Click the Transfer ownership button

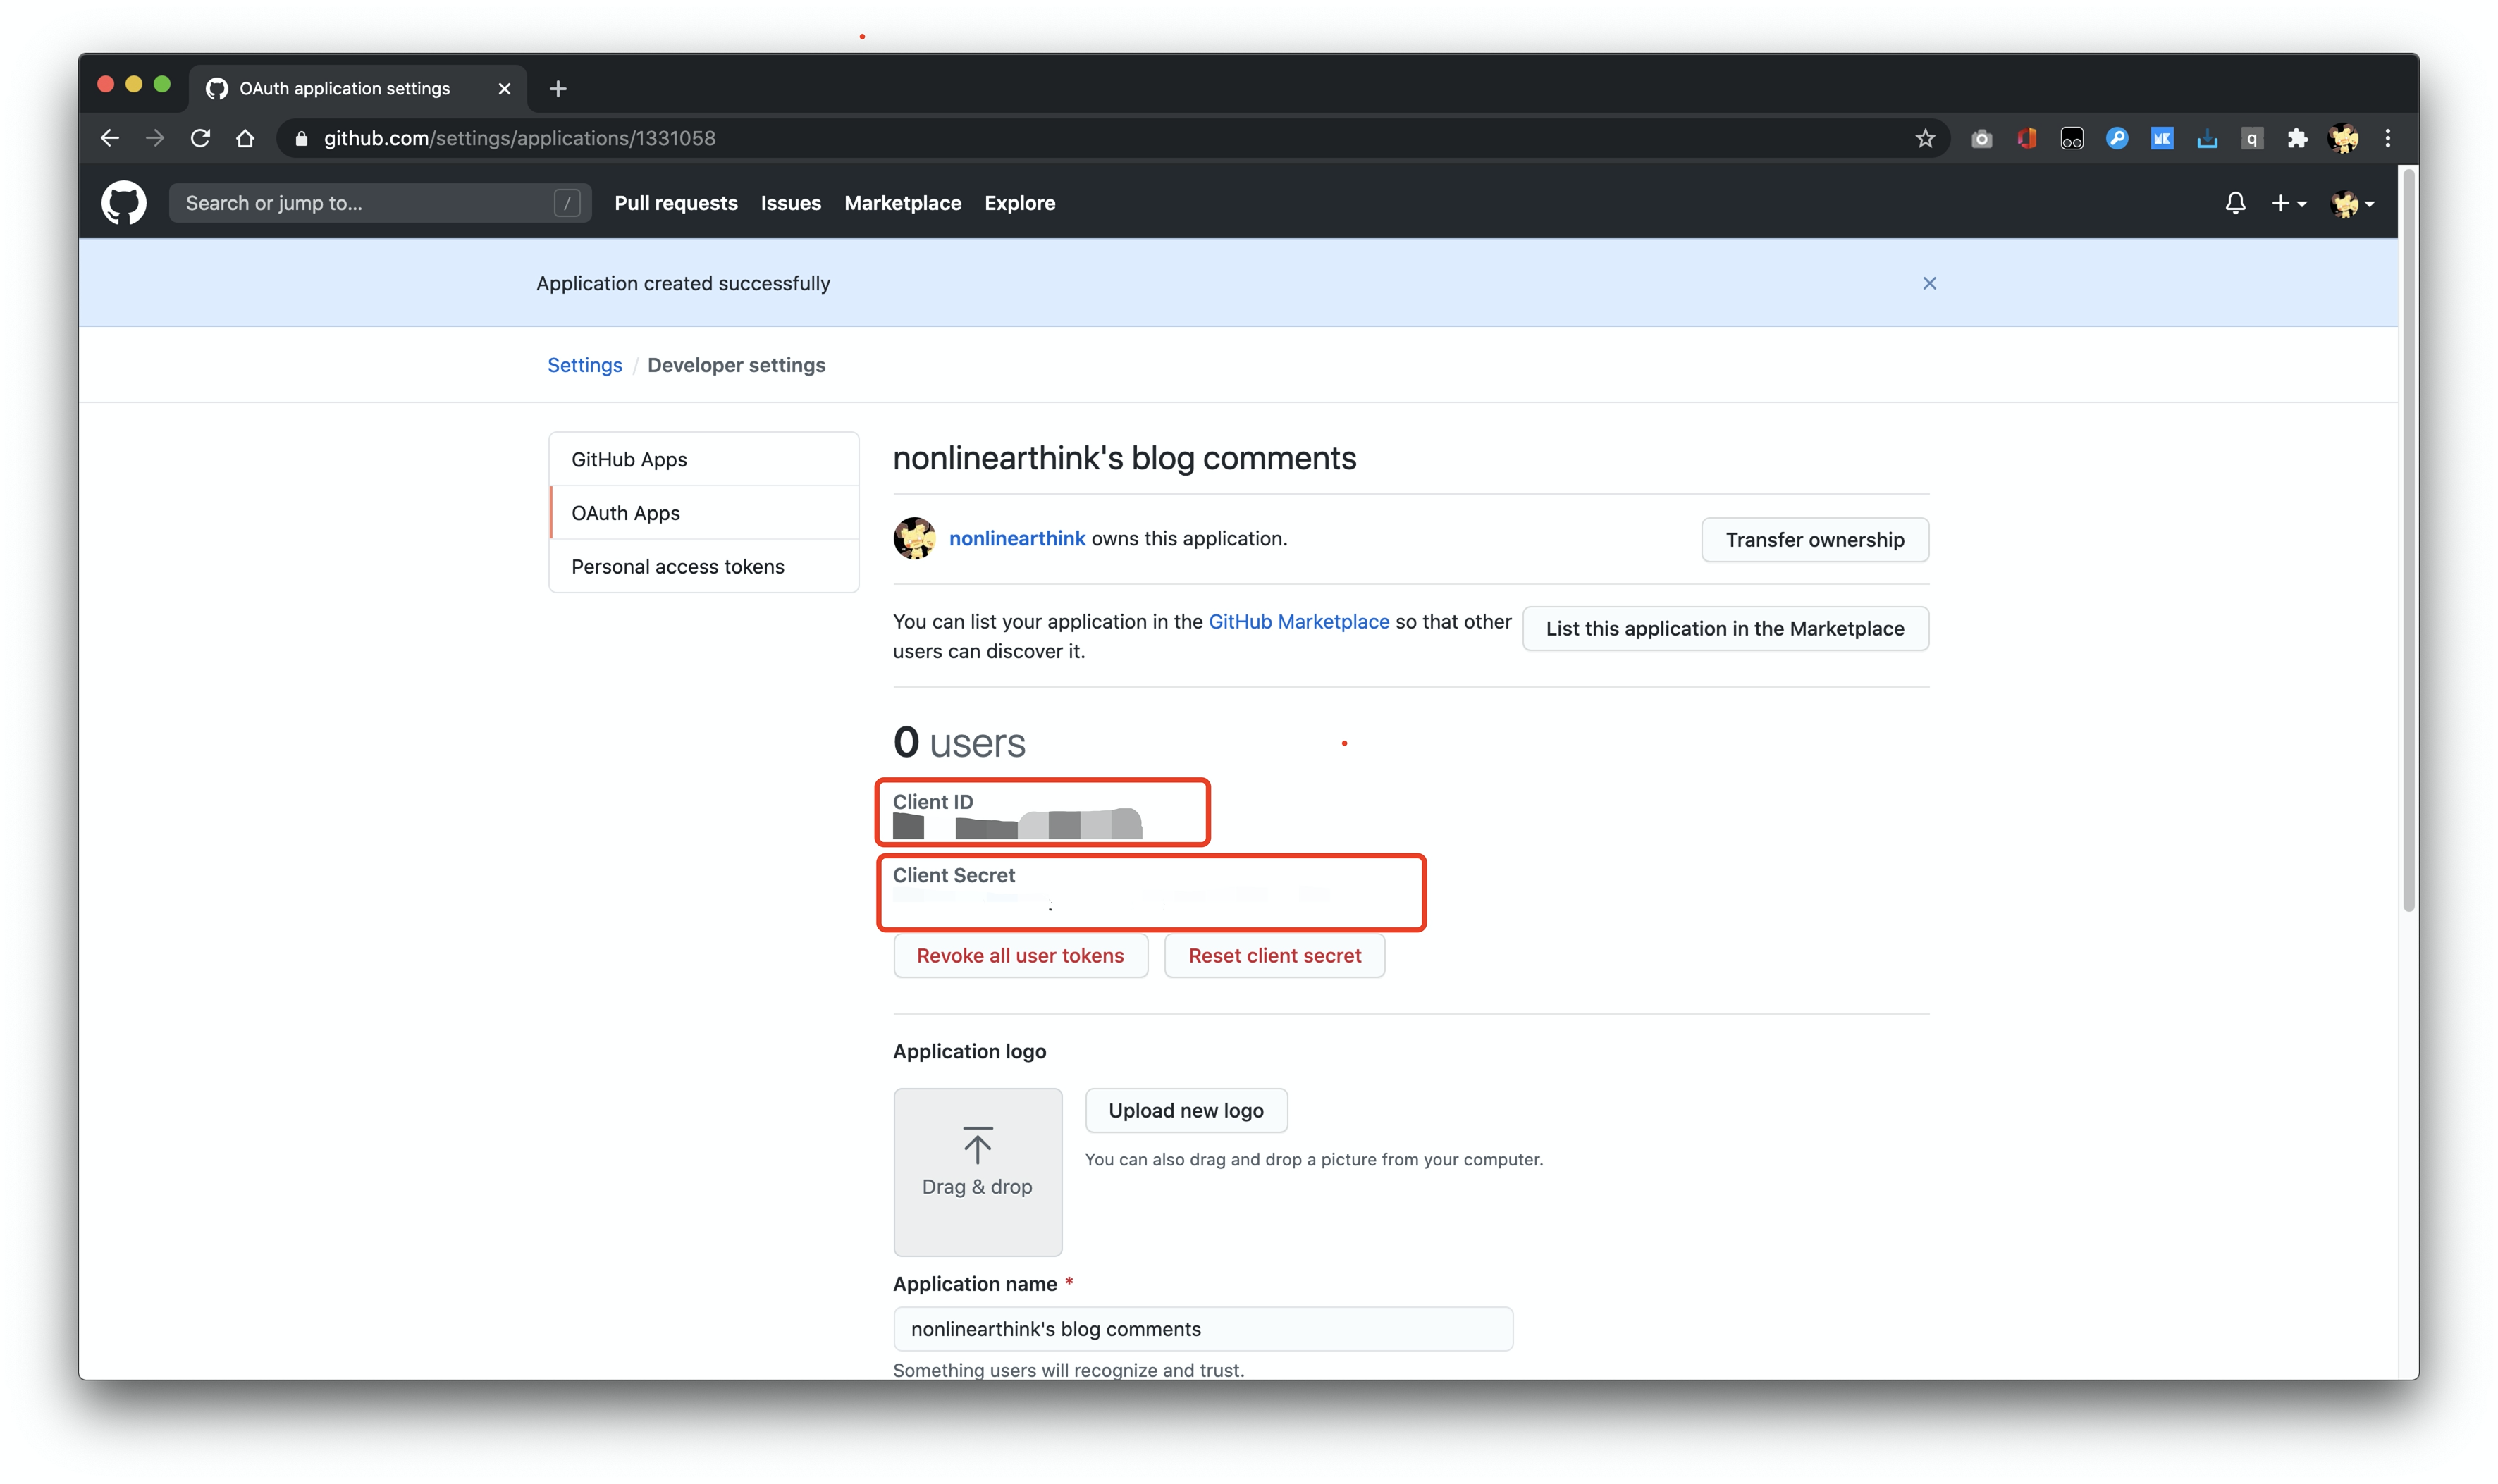(1814, 539)
